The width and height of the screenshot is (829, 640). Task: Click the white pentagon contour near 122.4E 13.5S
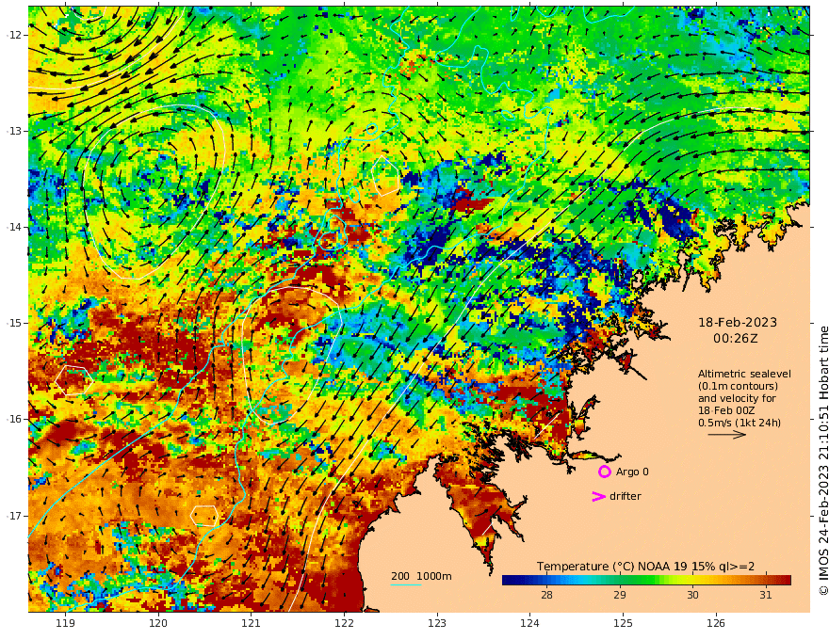386,176
